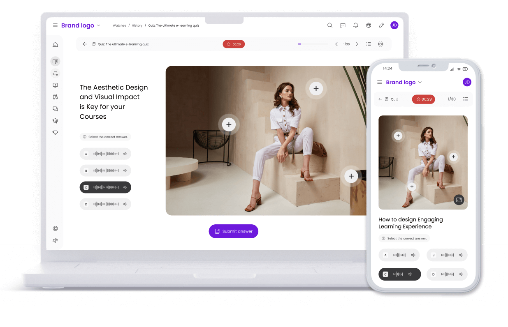
Task: Select answer option A
Action: coord(105,154)
